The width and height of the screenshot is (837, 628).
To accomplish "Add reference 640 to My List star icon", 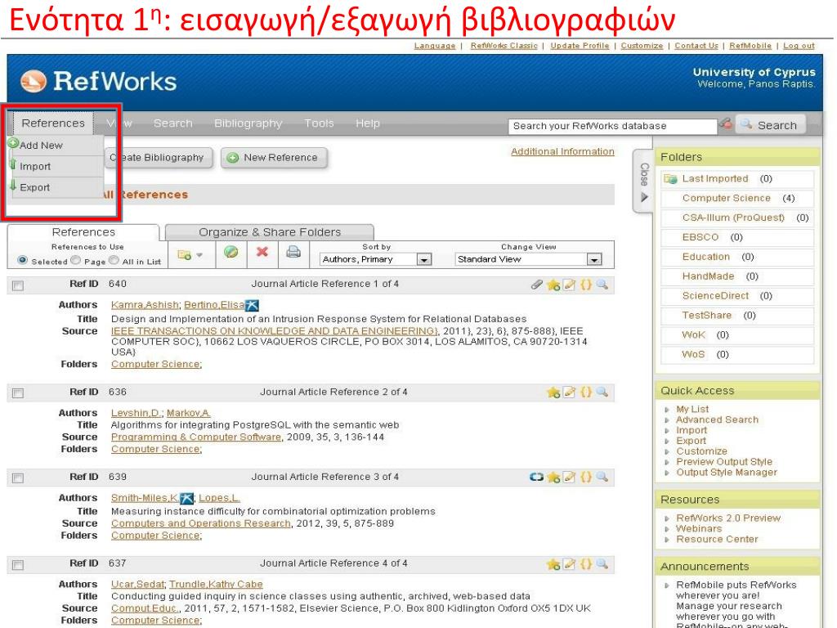I will [x=553, y=285].
